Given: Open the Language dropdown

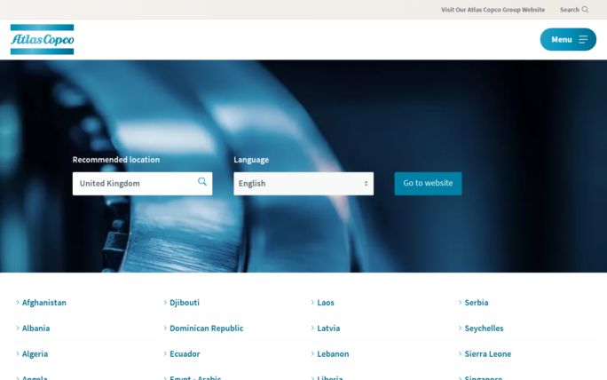Looking at the screenshot, I should click(x=303, y=184).
